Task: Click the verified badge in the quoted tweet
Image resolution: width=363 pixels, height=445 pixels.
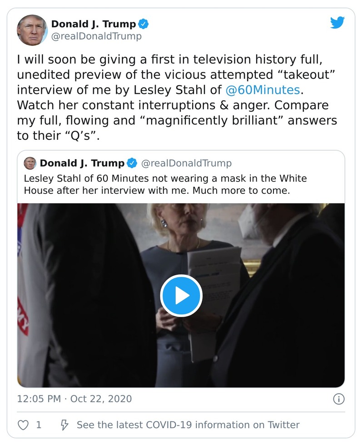Action: pos(132,163)
